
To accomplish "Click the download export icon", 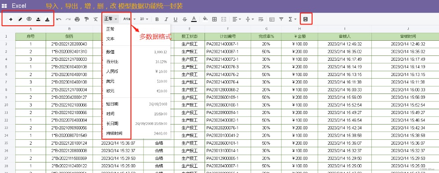I will click(x=47, y=19).
